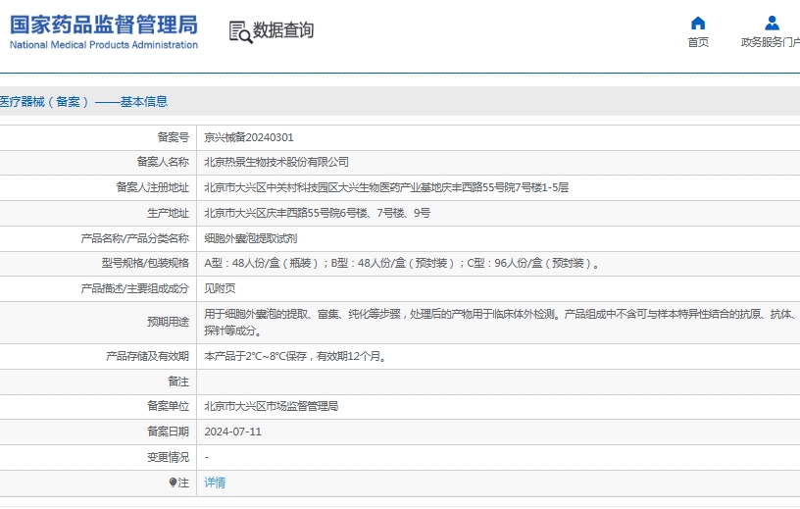The width and height of the screenshot is (800, 509).
Task: Click the 备案日期 row label
Action: [168, 432]
